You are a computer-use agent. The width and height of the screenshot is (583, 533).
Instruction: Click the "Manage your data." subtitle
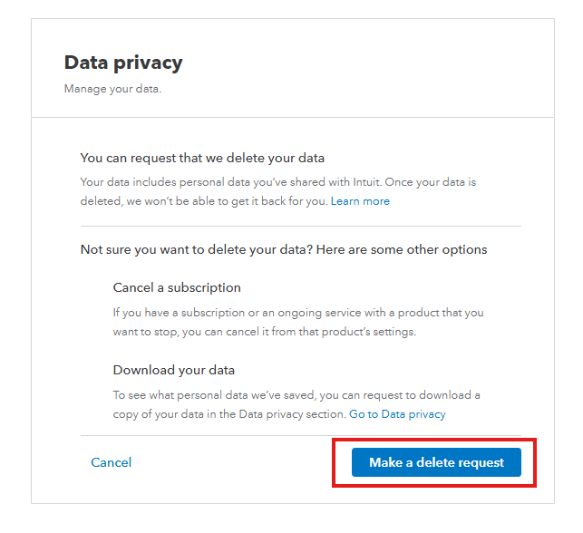(x=112, y=89)
